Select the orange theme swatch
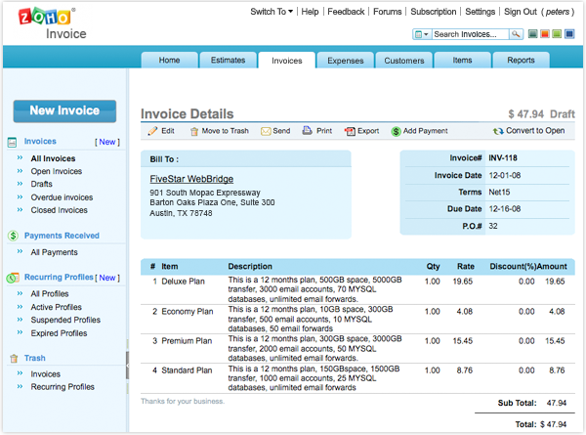This screenshot has height=435, width=586. point(545,34)
